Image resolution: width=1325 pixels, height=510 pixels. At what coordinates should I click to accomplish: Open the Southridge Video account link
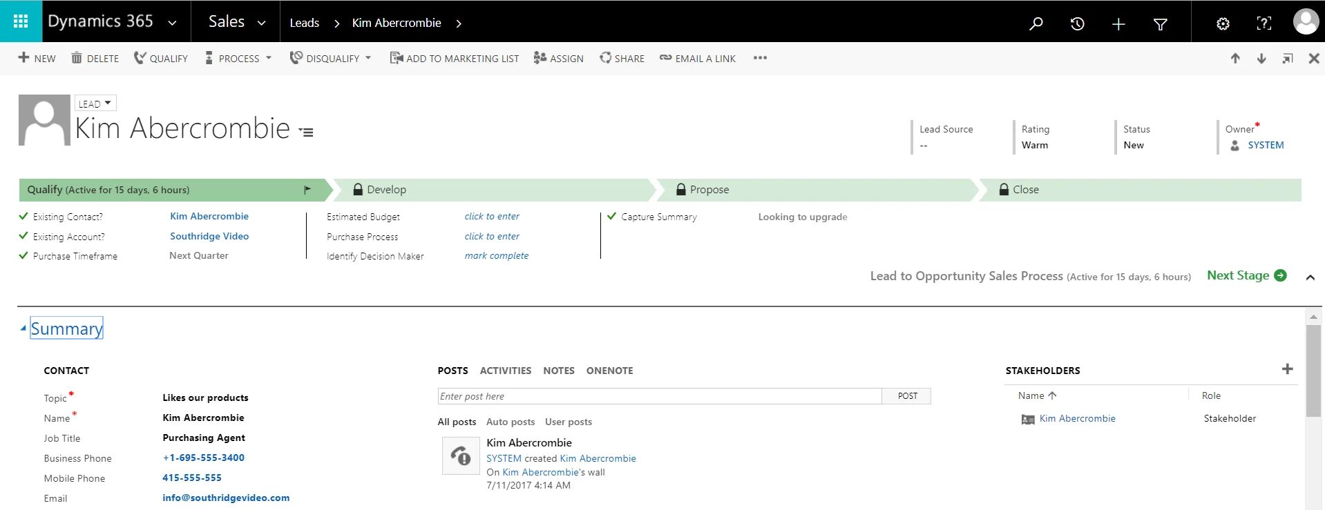click(x=209, y=236)
